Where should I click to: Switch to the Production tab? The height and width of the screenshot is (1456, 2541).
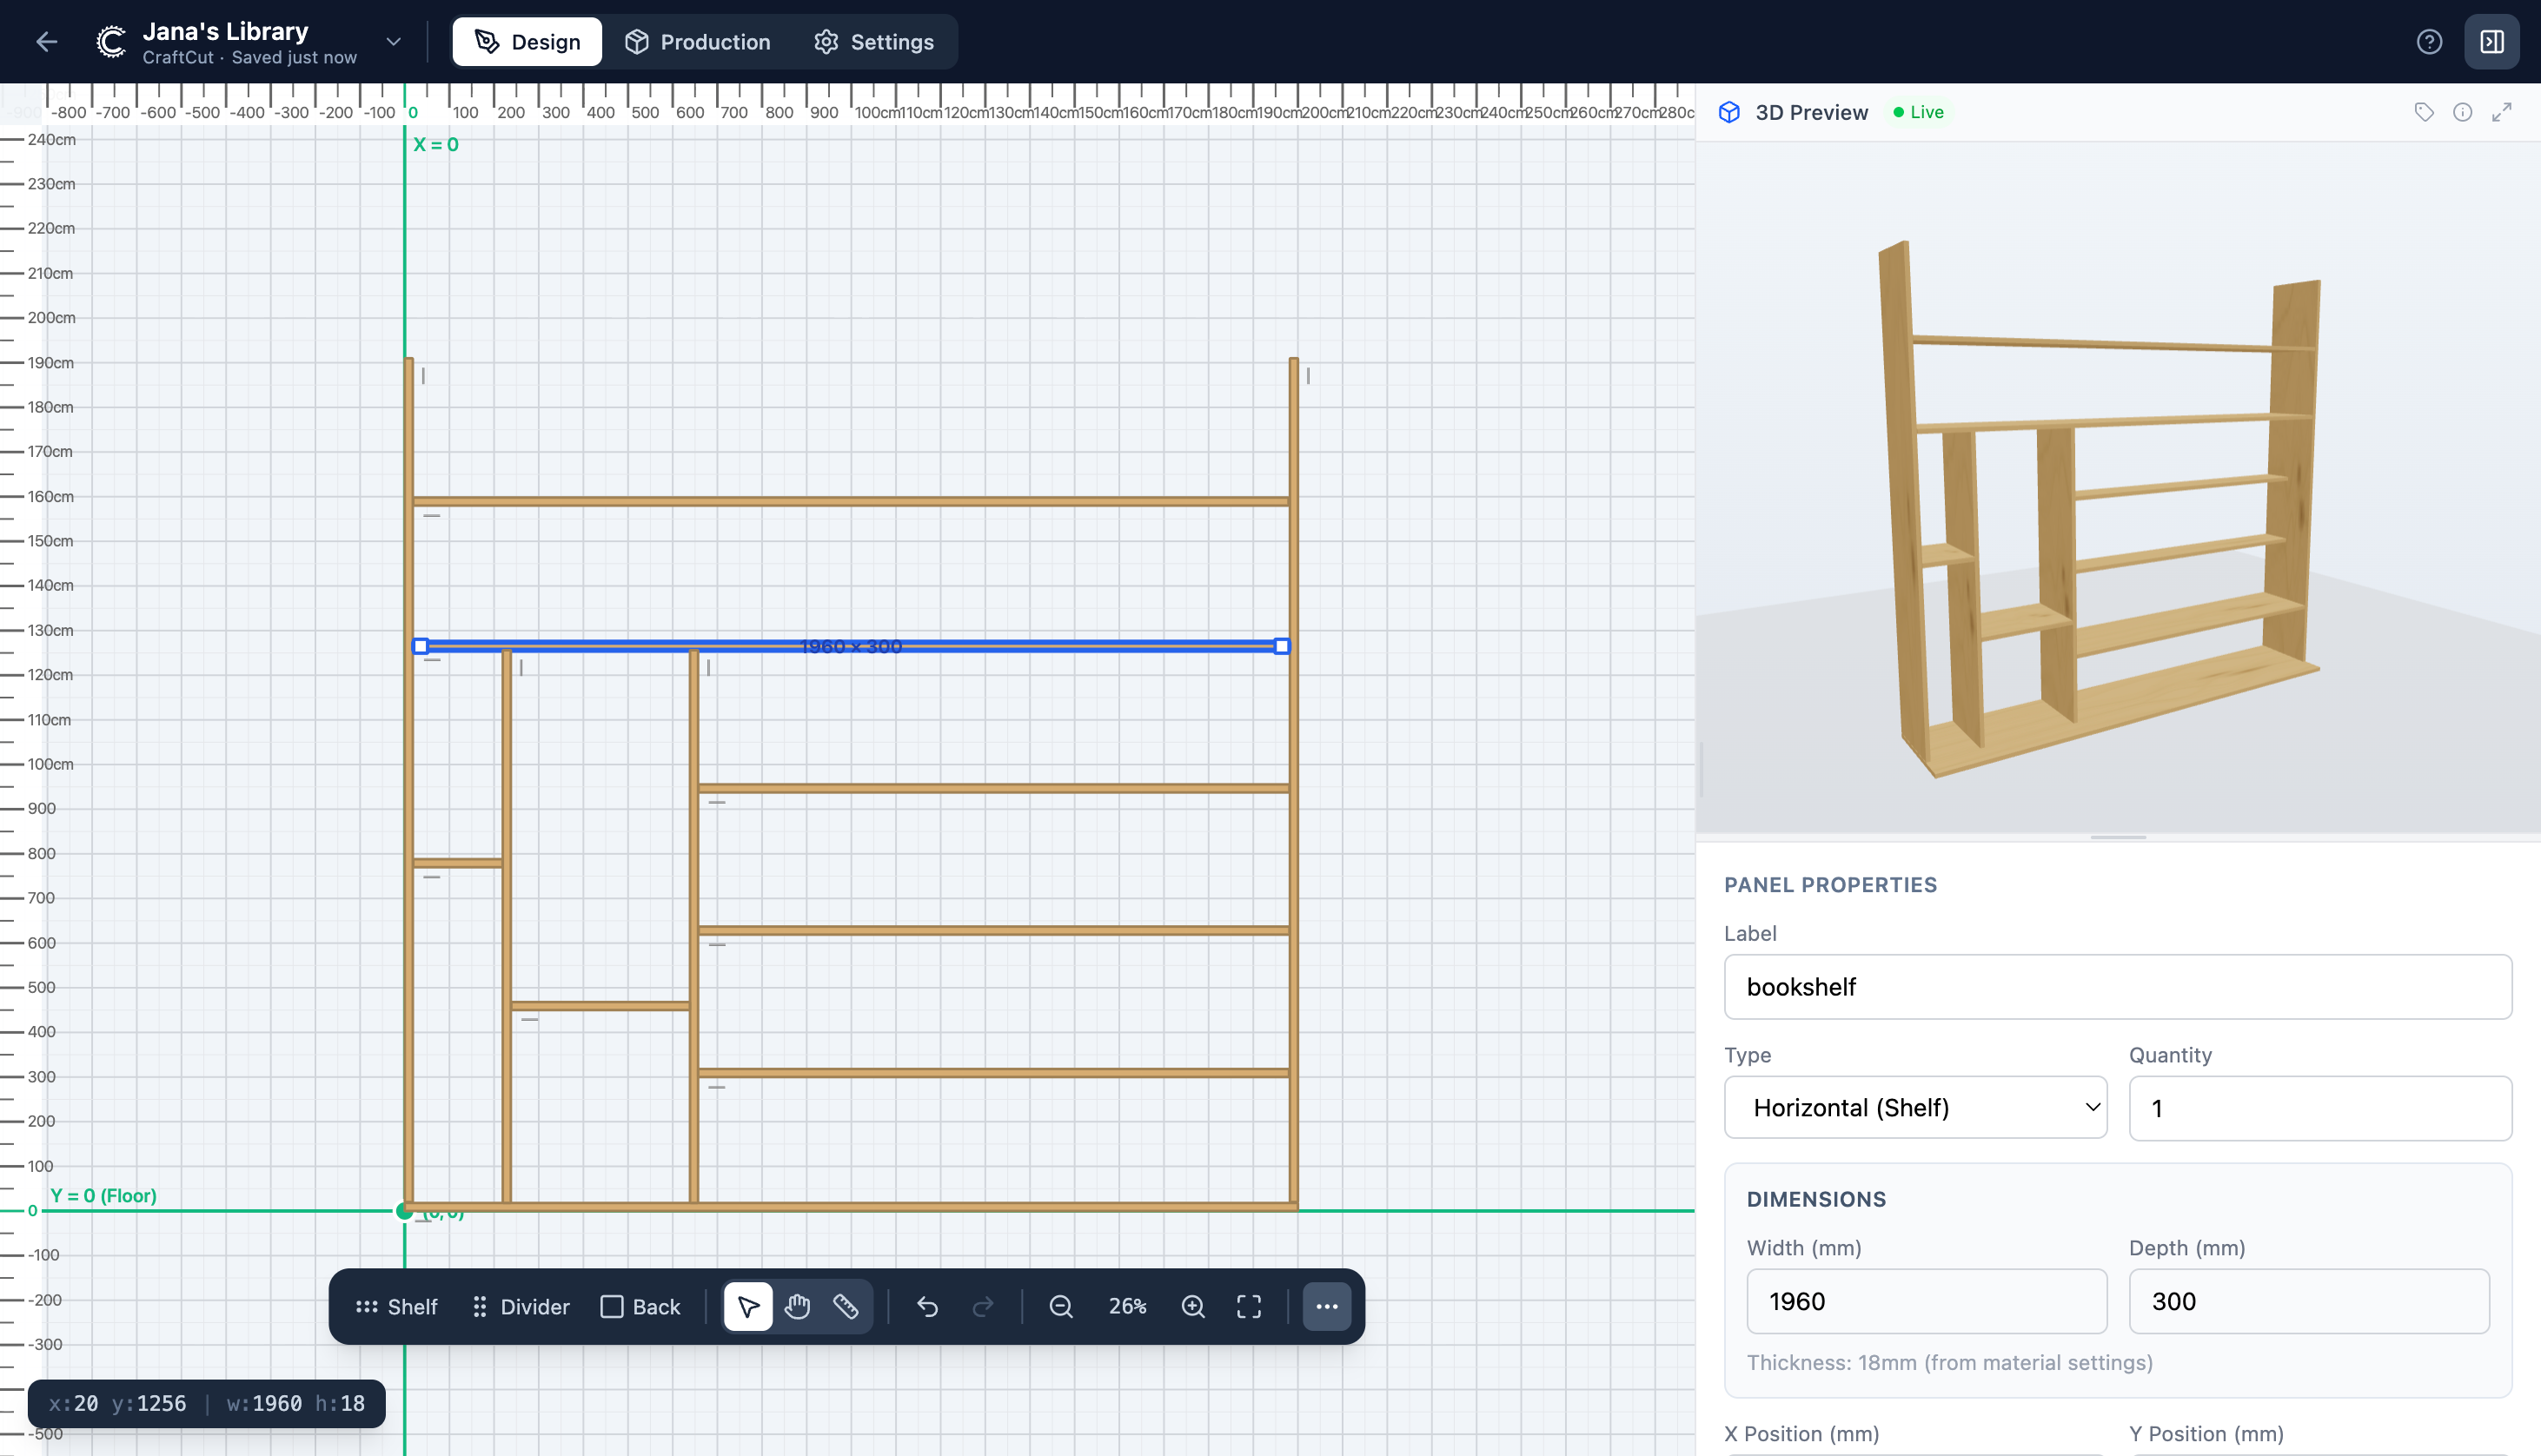tap(698, 41)
